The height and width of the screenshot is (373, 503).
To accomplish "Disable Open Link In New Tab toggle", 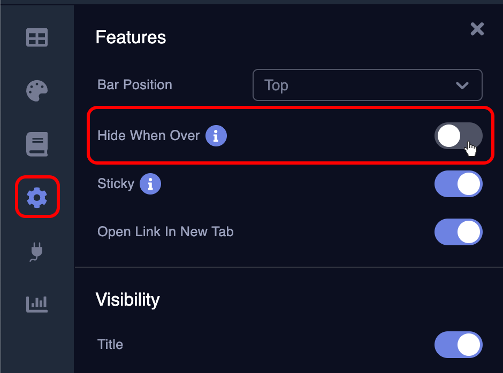I will point(458,232).
